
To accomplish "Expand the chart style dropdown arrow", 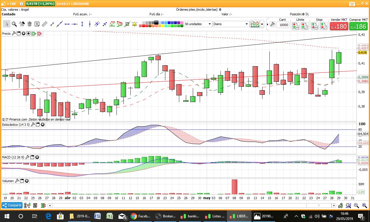I will point(262,24).
